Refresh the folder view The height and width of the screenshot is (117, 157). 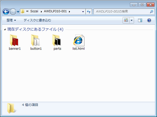click(x=89, y=12)
